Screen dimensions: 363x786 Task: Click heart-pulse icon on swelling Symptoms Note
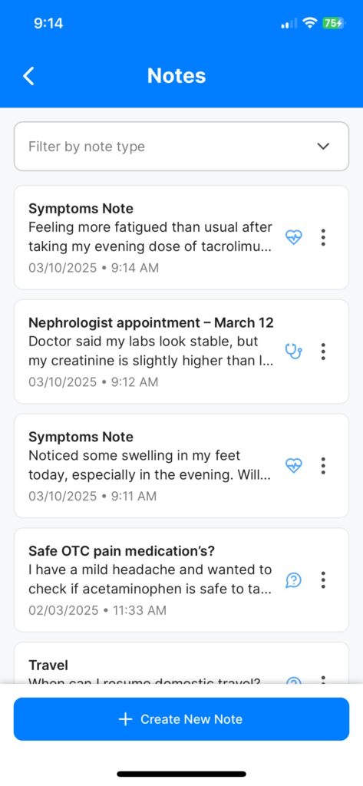(x=294, y=466)
